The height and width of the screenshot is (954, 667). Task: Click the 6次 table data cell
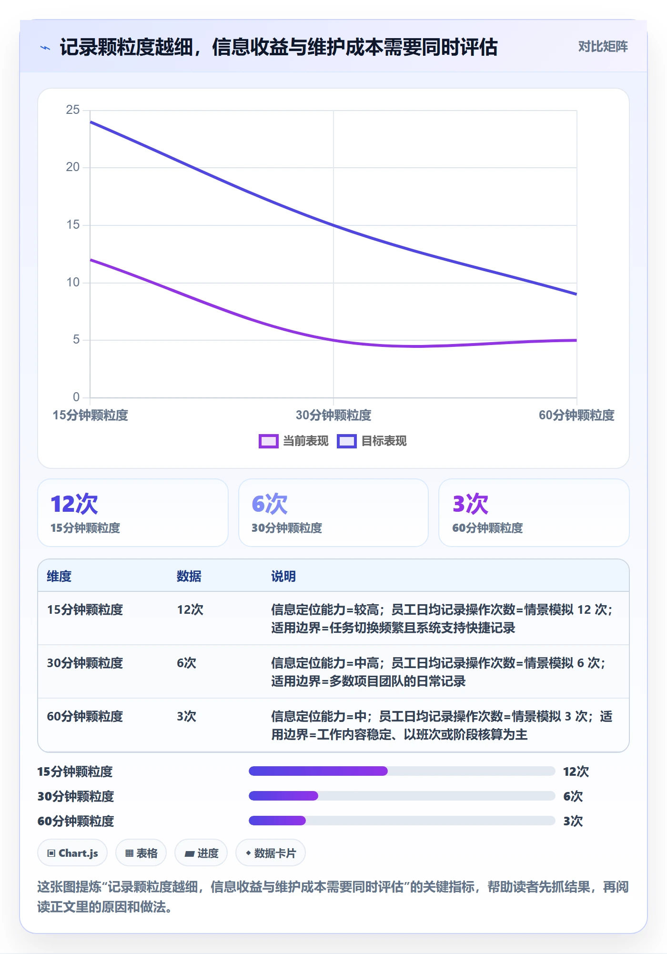click(x=186, y=663)
